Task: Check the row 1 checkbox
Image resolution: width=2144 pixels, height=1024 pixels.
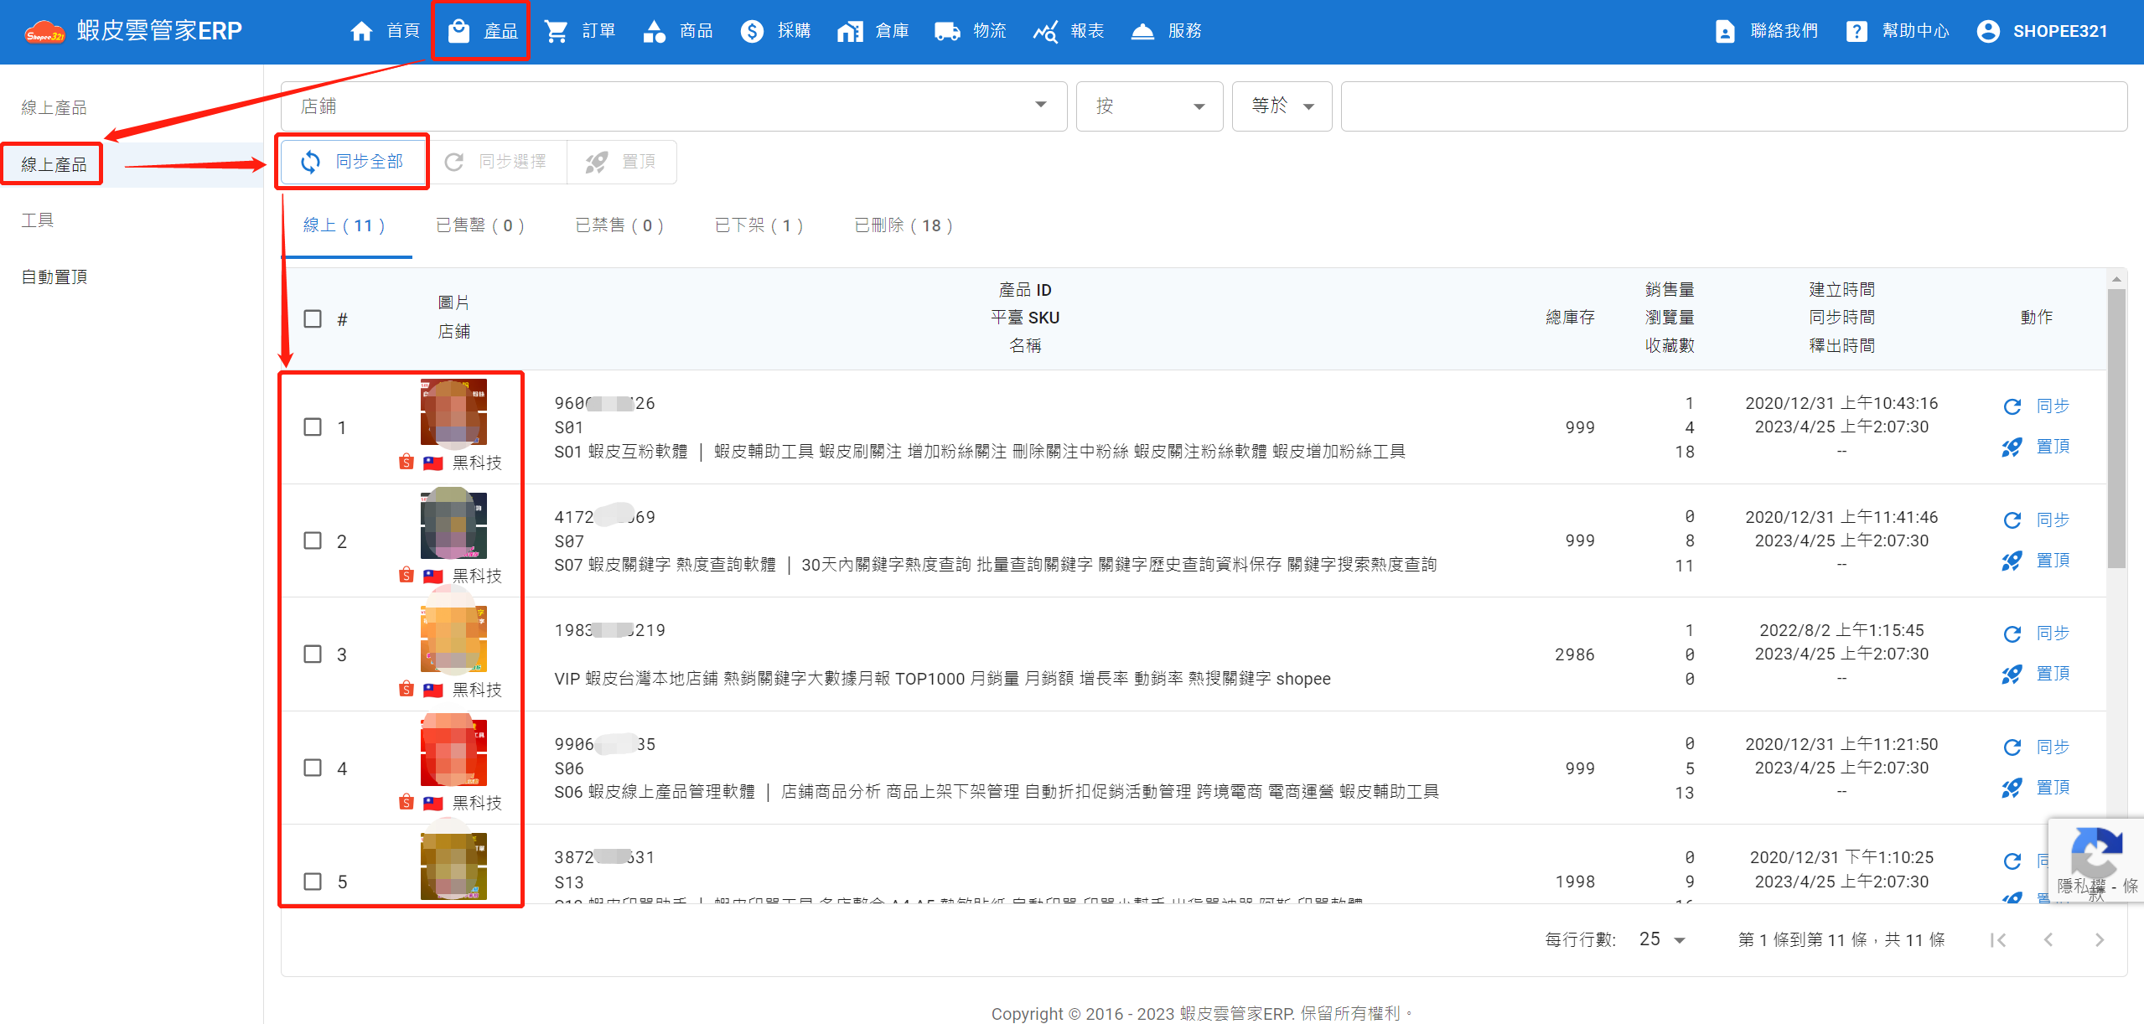Action: point(313,427)
